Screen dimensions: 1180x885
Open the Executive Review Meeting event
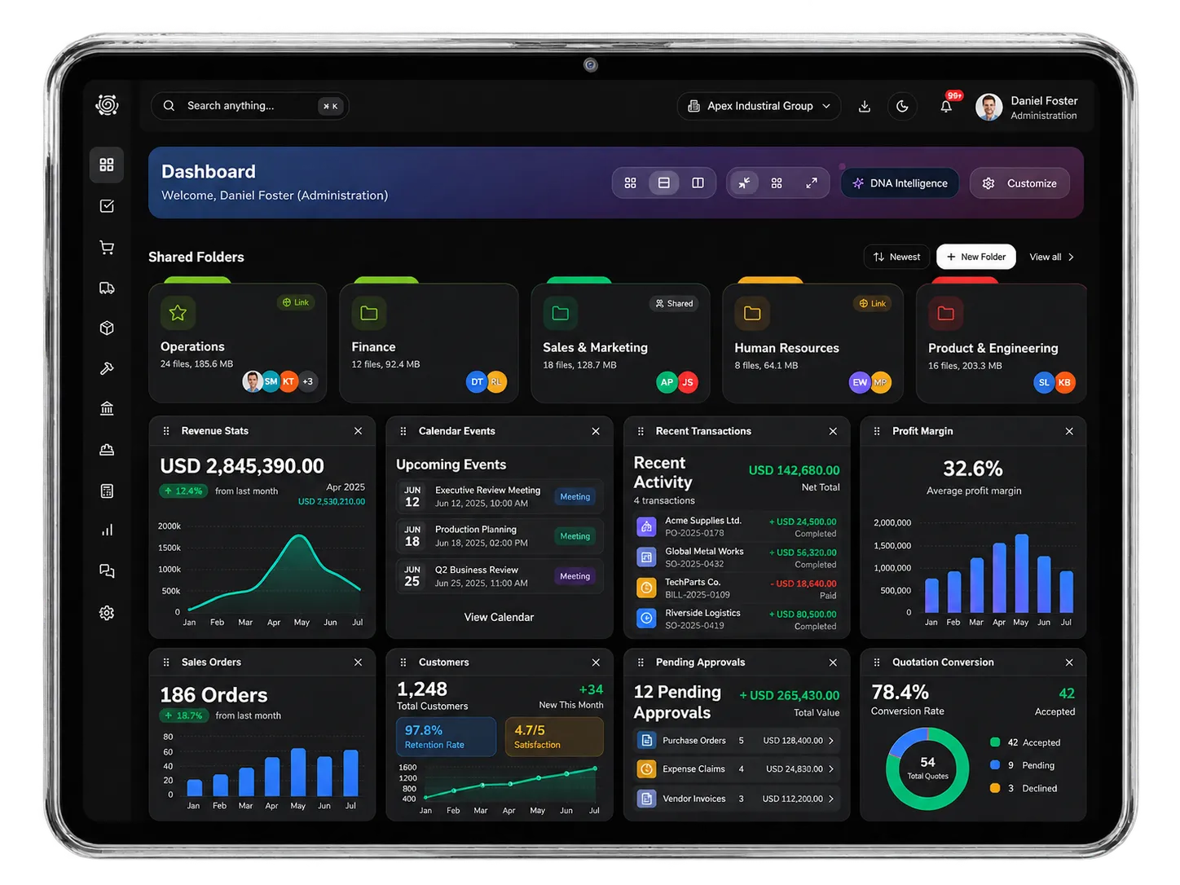[500, 496]
